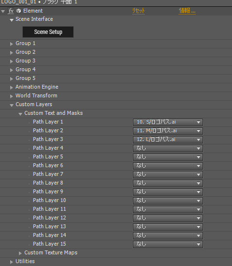Open the Path Layer 15 dropdown

[x=168, y=244]
